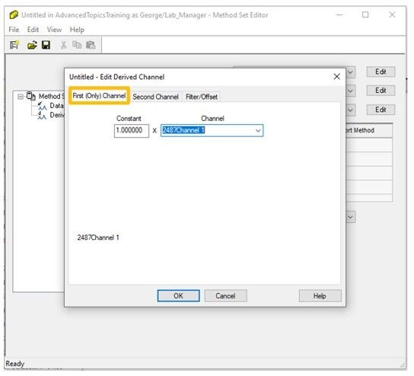Click the Cancel button
This screenshot has width=414, height=376.
pyautogui.click(x=226, y=297)
